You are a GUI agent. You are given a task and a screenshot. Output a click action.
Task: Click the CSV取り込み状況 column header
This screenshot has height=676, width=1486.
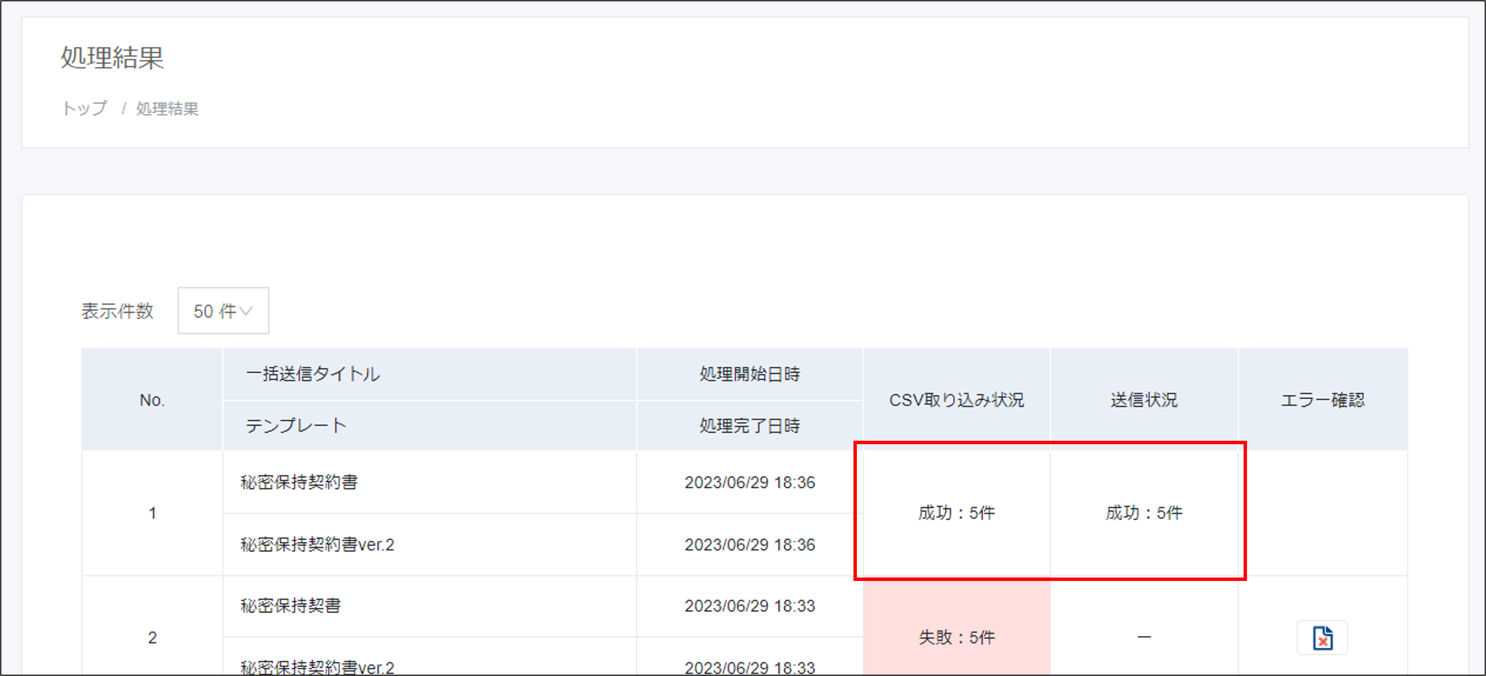[x=956, y=400]
